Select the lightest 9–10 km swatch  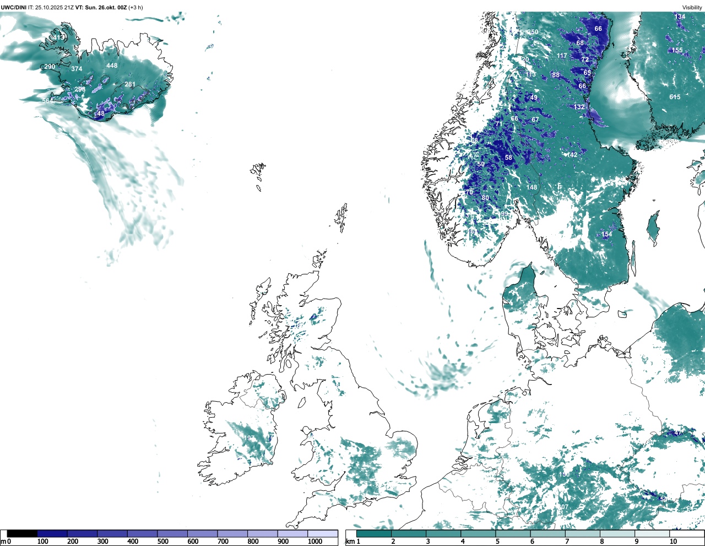tap(653, 534)
